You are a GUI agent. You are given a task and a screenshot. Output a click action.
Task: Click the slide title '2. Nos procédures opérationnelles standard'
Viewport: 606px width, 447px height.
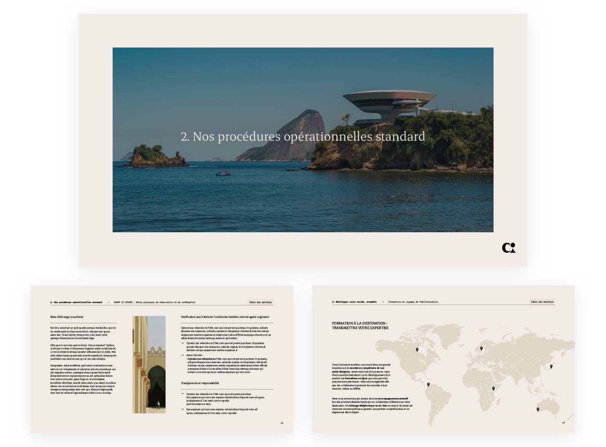[303, 137]
